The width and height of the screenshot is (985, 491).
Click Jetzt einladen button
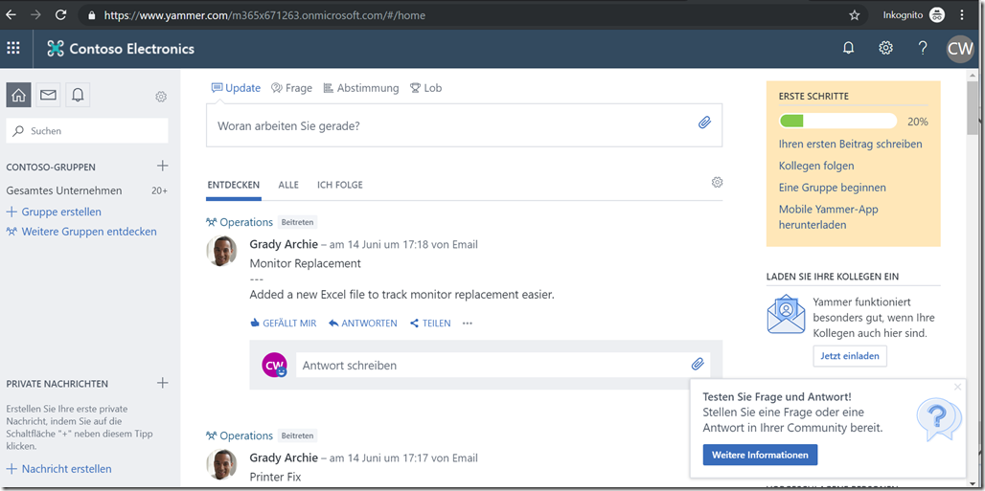click(850, 355)
